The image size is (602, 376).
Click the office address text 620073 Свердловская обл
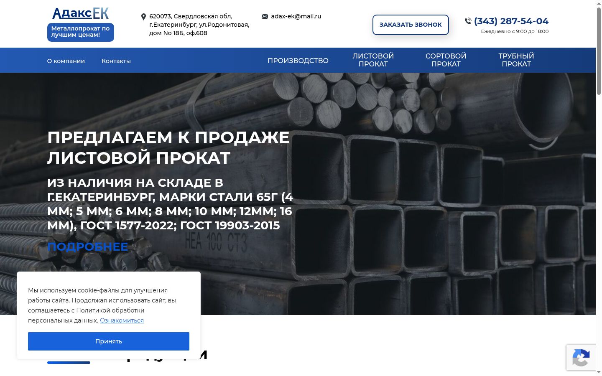pos(199,25)
